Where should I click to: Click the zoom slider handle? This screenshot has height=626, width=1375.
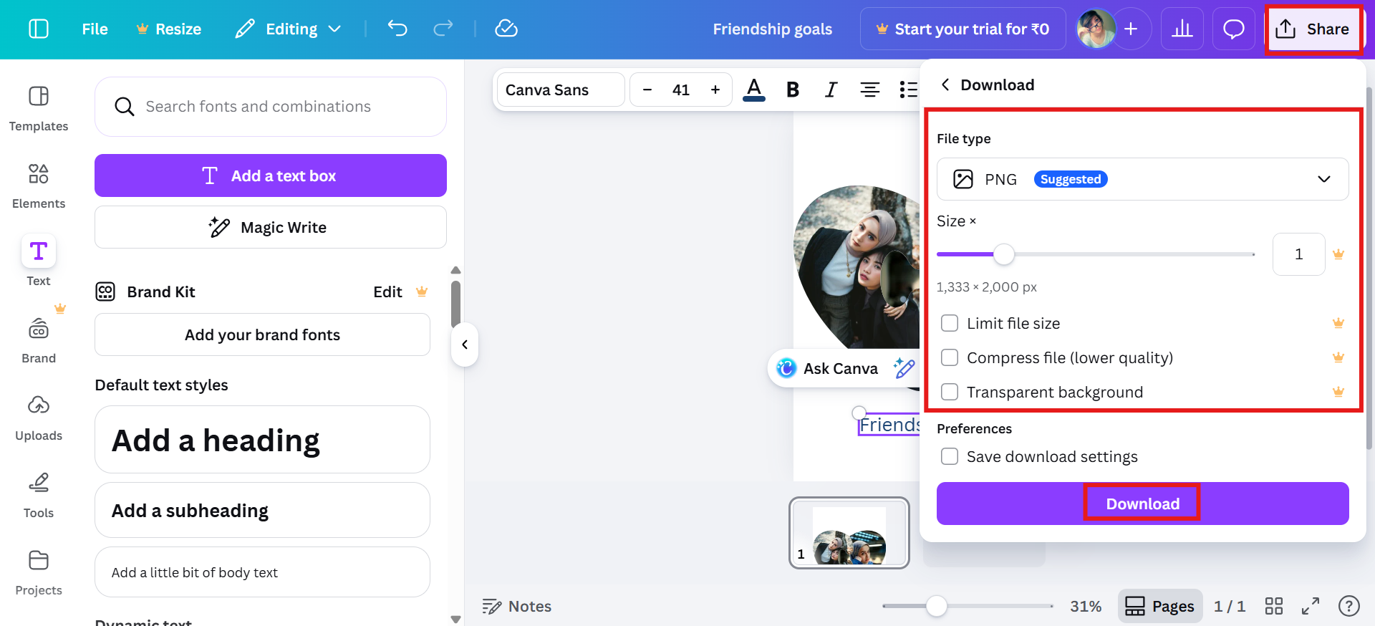coord(936,606)
